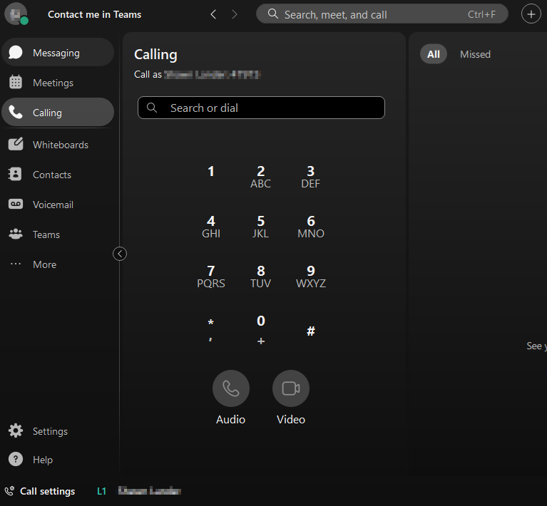Image resolution: width=547 pixels, height=506 pixels.
Task: Open Settings from the sidebar
Action: click(x=49, y=431)
